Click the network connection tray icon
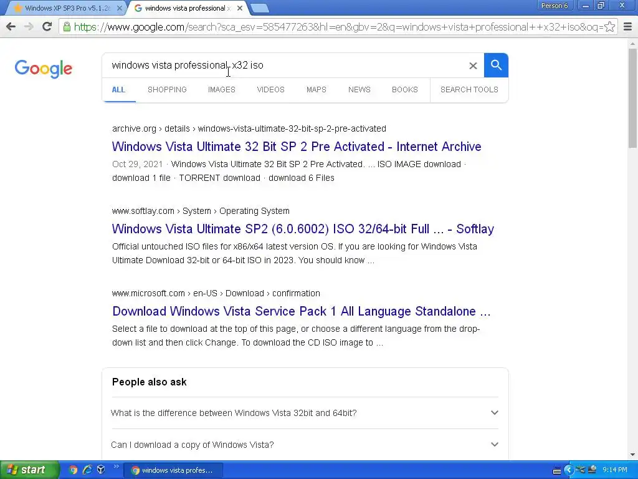638x479 pixels. pos(581,470)
